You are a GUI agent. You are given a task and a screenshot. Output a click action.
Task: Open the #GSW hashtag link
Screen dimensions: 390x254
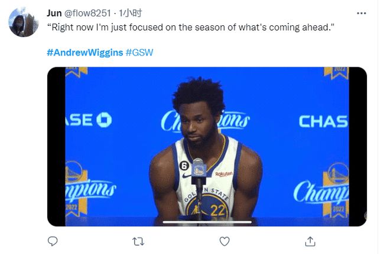coord(140,52)
